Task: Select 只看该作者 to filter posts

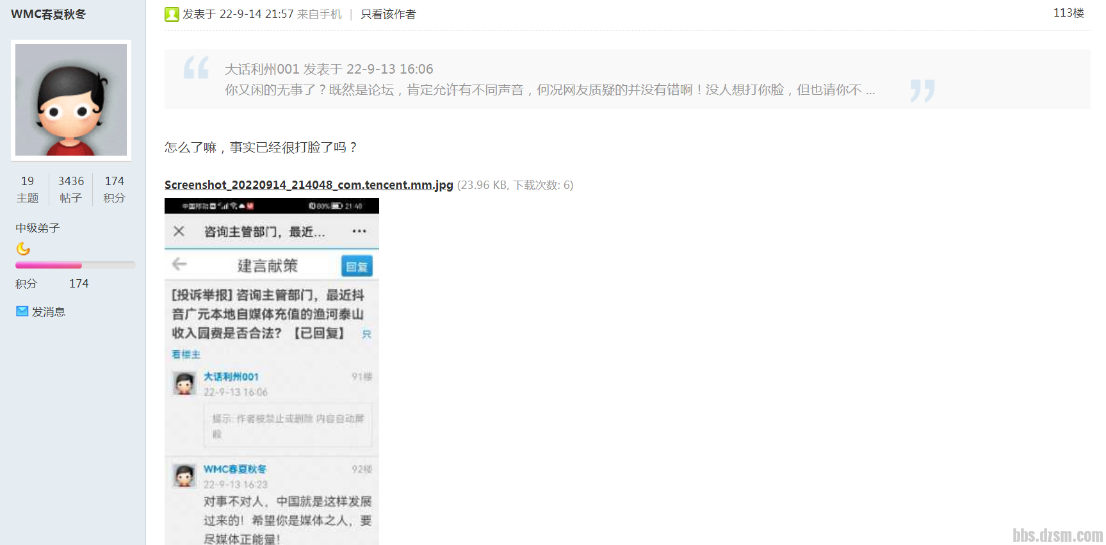Action: click(388, 14)
